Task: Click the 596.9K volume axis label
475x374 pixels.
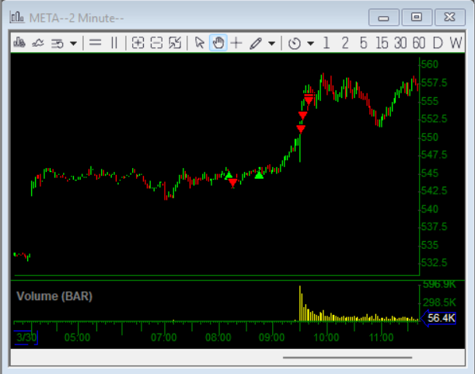Action: click(439, 285)
